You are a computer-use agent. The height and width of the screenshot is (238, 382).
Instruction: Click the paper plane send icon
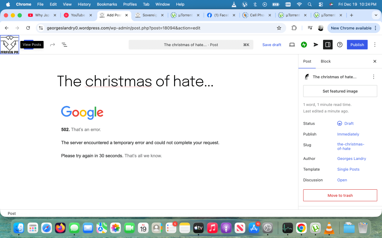[316, 45]
